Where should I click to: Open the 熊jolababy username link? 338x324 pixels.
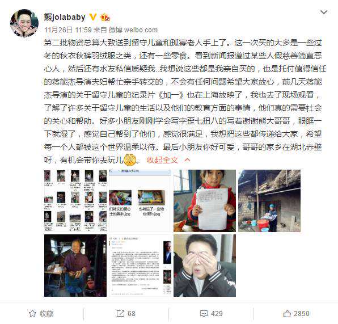tap(65, 17)
